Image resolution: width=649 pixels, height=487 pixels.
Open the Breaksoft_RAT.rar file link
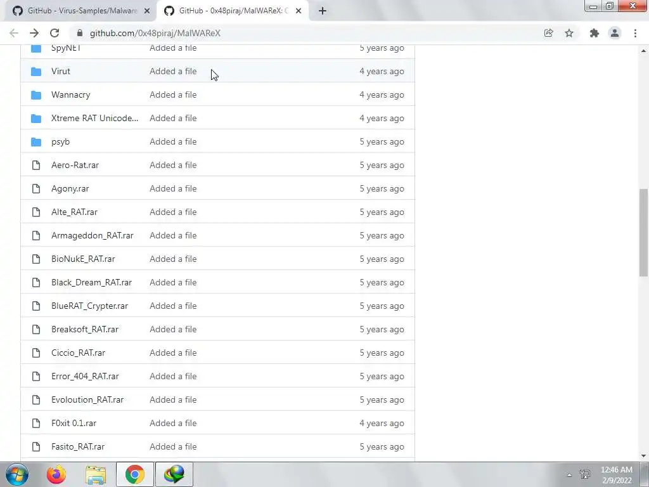tap(85, 330)
